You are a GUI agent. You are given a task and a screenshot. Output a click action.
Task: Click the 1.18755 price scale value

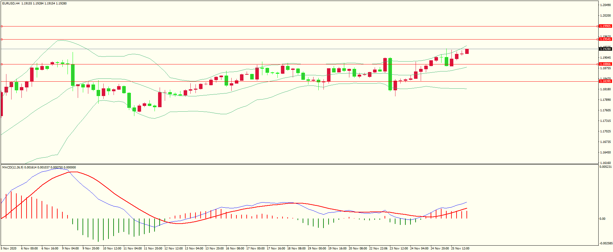click(x=605, y=68)
